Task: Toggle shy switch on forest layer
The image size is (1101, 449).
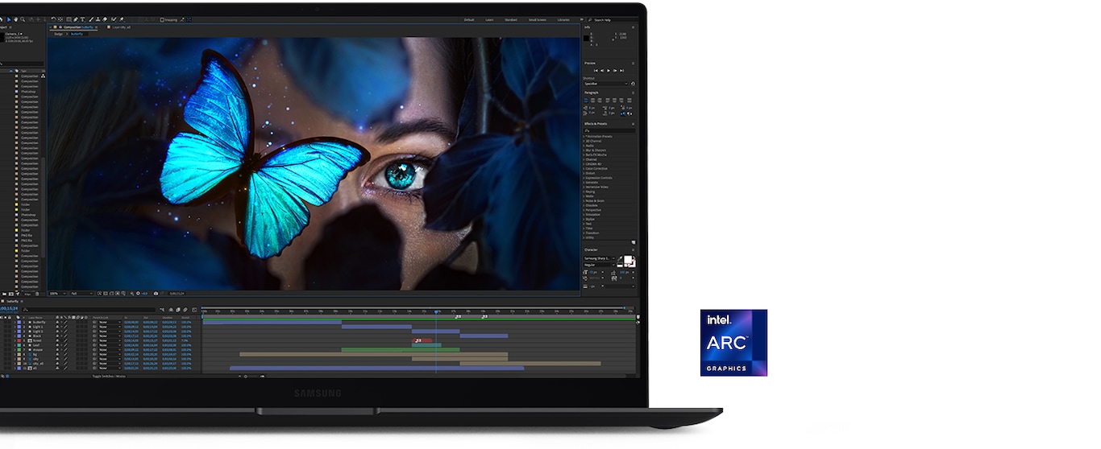Action: coord(57,340)
